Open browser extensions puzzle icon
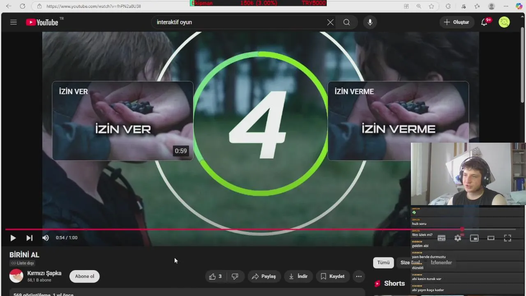Viewport: 526px width, 296px height. (x=448, y=6)
